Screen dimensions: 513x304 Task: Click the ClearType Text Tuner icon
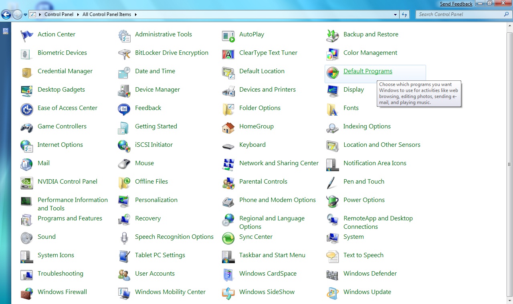(x=228, y=54)
